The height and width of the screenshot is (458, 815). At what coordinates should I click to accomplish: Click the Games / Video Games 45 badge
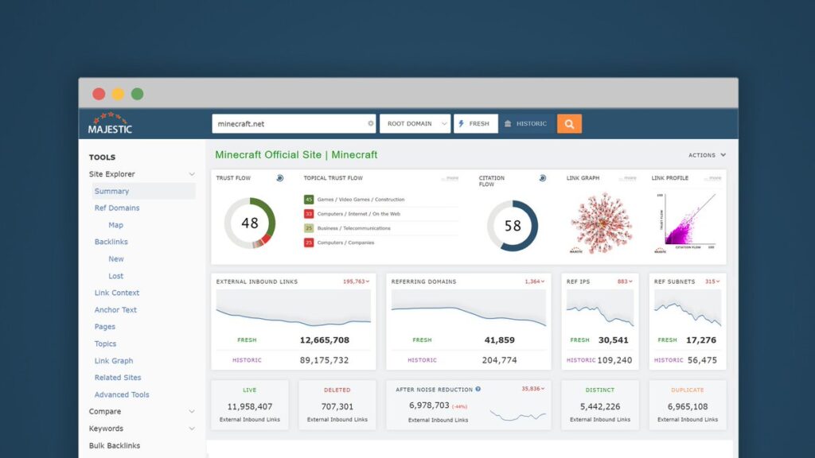309,200
